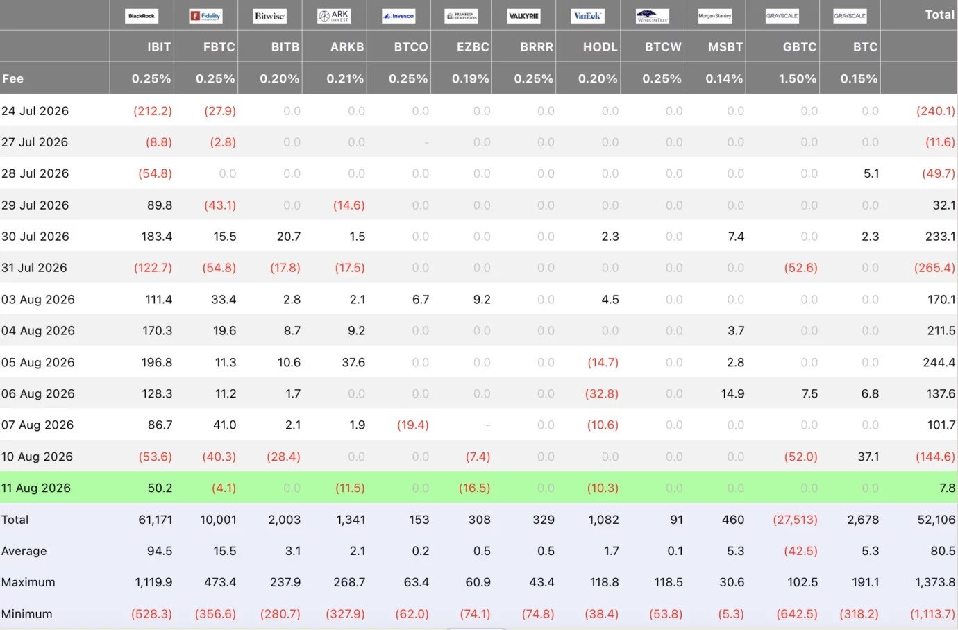Click the VanEck logo
Image resolution: width=958 pixels, height=630 pixels.
(x=587, y=16)
